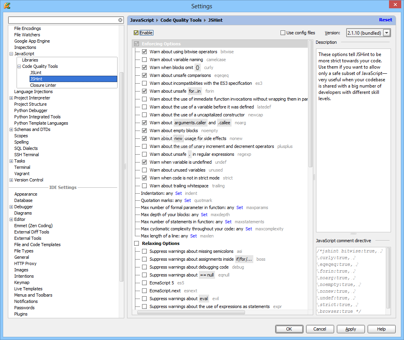Click the PyCharm icon in title bar
Screen dimensions: 404x340
click(x=7, y=6)
